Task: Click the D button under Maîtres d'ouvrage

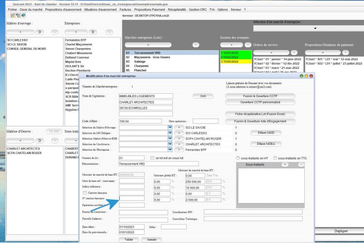Action: [40, 32]
